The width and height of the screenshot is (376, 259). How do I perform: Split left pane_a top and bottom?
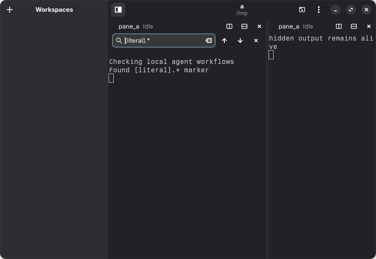click(x=244, y=26)
